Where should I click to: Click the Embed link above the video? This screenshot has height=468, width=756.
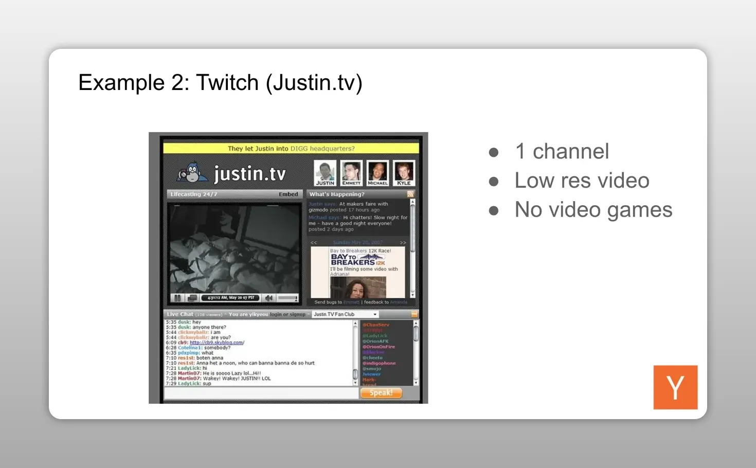click(x=289, y=194)
